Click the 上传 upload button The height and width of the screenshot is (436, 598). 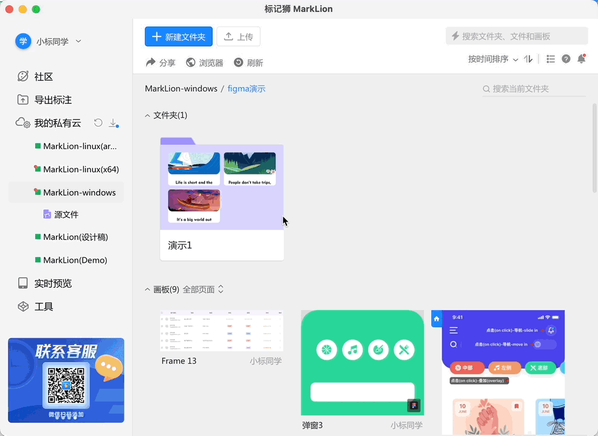(x=238, y=36)
